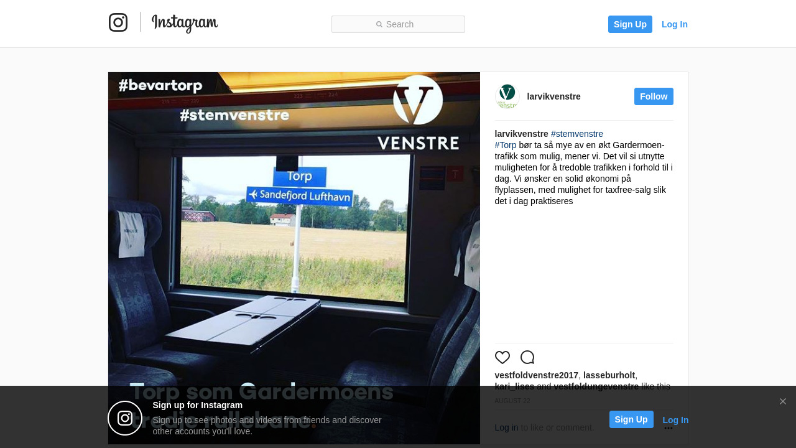Dismiss the sign-up banner with X
The image size is (796, 448).
click(783, 401)
